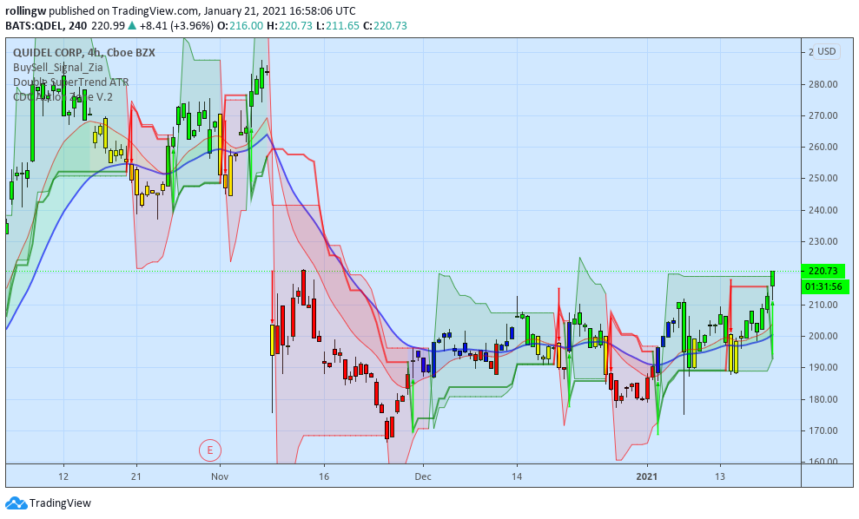
Task: Select the QUIDEL CORP, 4h, Cboe BZX legend
Action: point(84,53)
